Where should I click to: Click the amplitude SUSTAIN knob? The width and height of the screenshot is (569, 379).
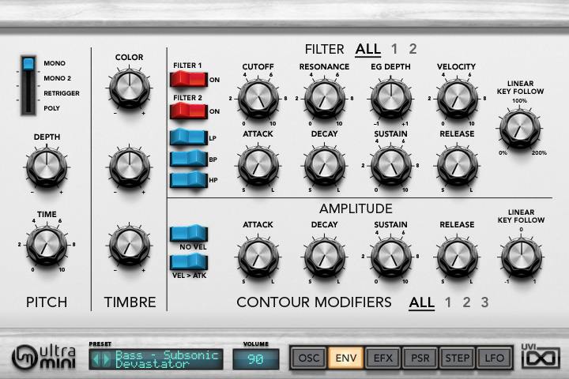391,256
